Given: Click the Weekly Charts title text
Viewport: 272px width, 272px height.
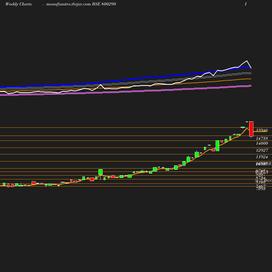Looking at the screenshot, I should click(x=18, y=4).
